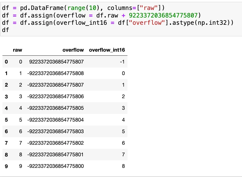Click the overflow_int16 value 4 in row 5

123,120
